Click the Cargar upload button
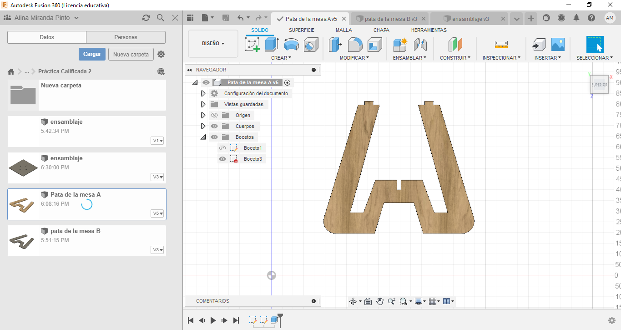621x330 pixels. coord(92,54)
